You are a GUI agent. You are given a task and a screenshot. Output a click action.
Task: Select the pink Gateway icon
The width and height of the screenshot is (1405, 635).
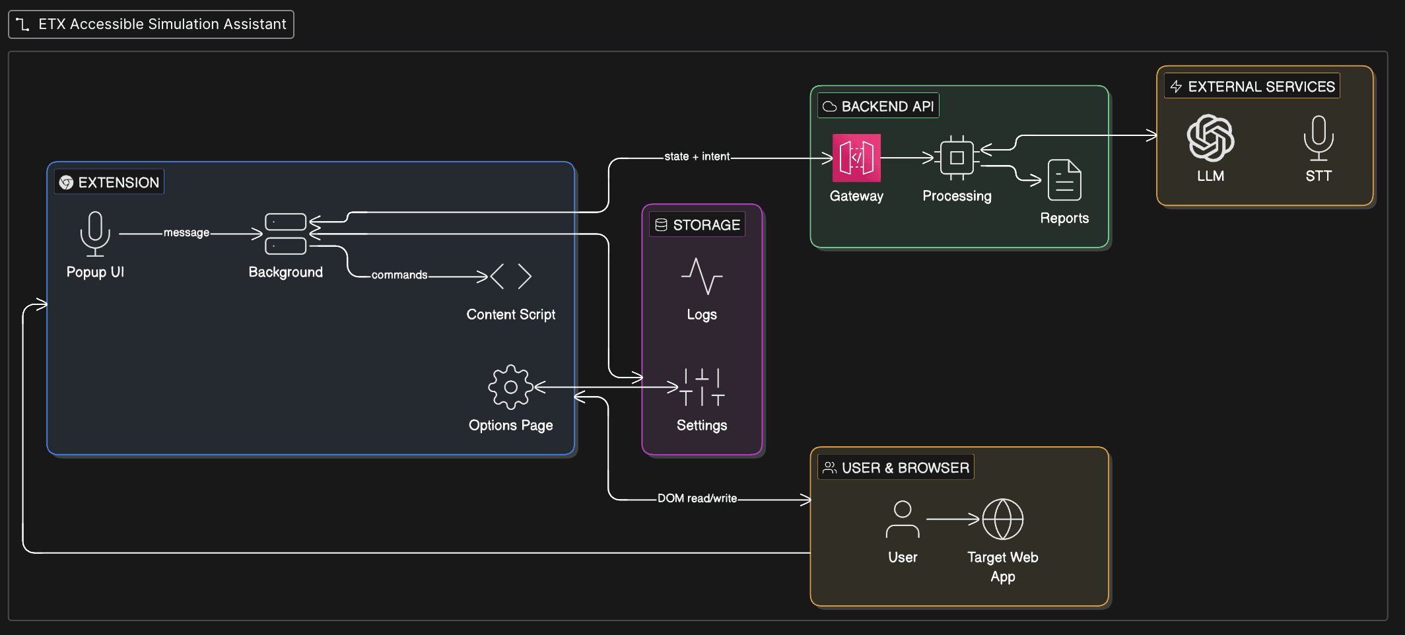(856, 159)
